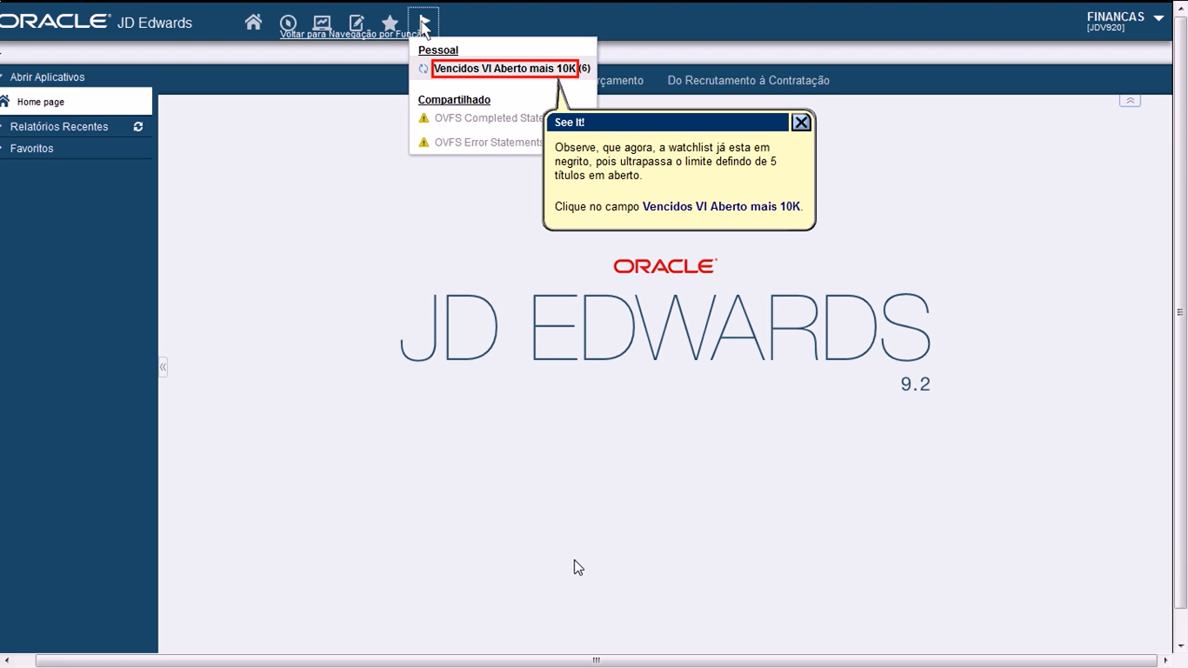This screenshot has width=1188, height=668.
Task: Open the Navigator compass icon
Action: click(x=288, y=23)
